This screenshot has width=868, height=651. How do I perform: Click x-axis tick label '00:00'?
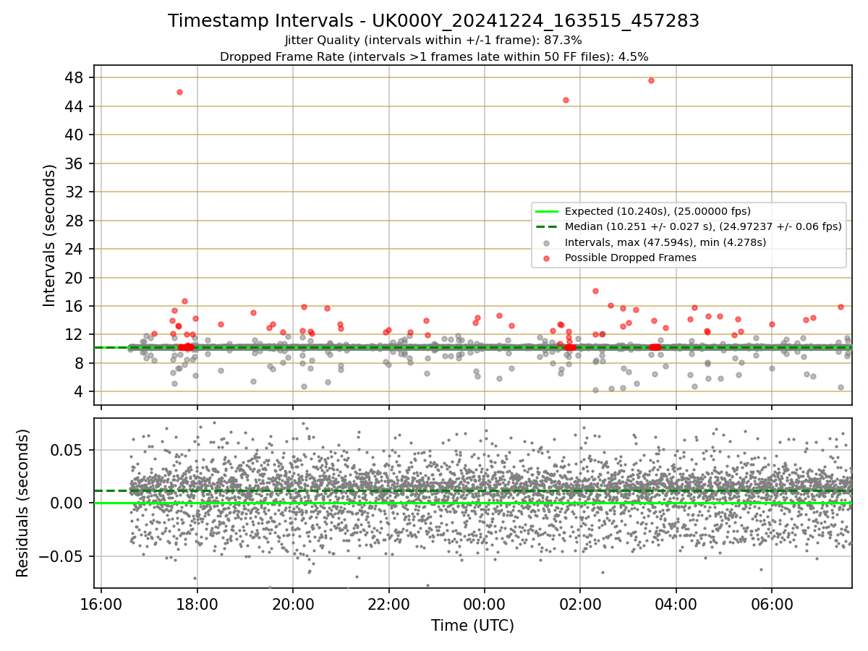coord(485,604)
